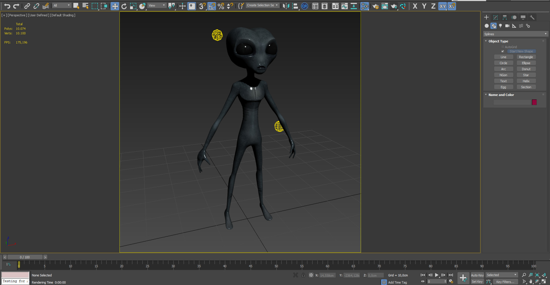The width and height of the screenshot is (550, 285).
Task: Uncheck Start New Shape
Action: 503,51
